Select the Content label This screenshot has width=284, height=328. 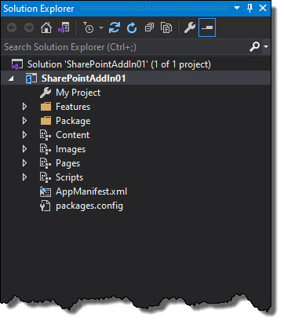(x=72, y=135)
